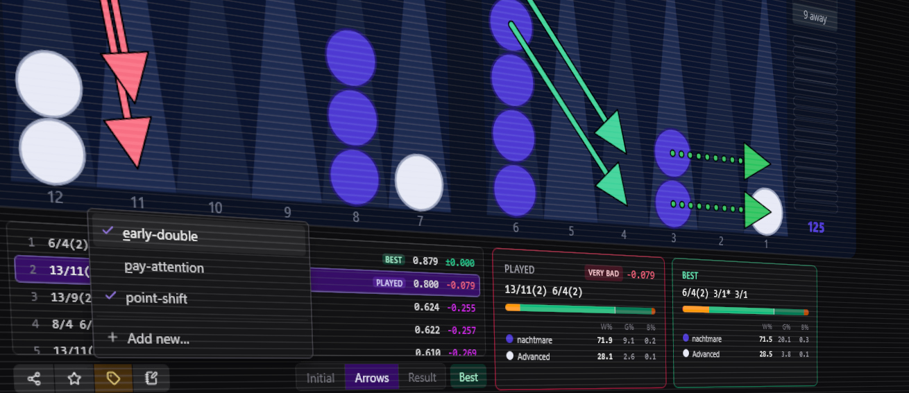Click the red -0.079 in move list

459,284
